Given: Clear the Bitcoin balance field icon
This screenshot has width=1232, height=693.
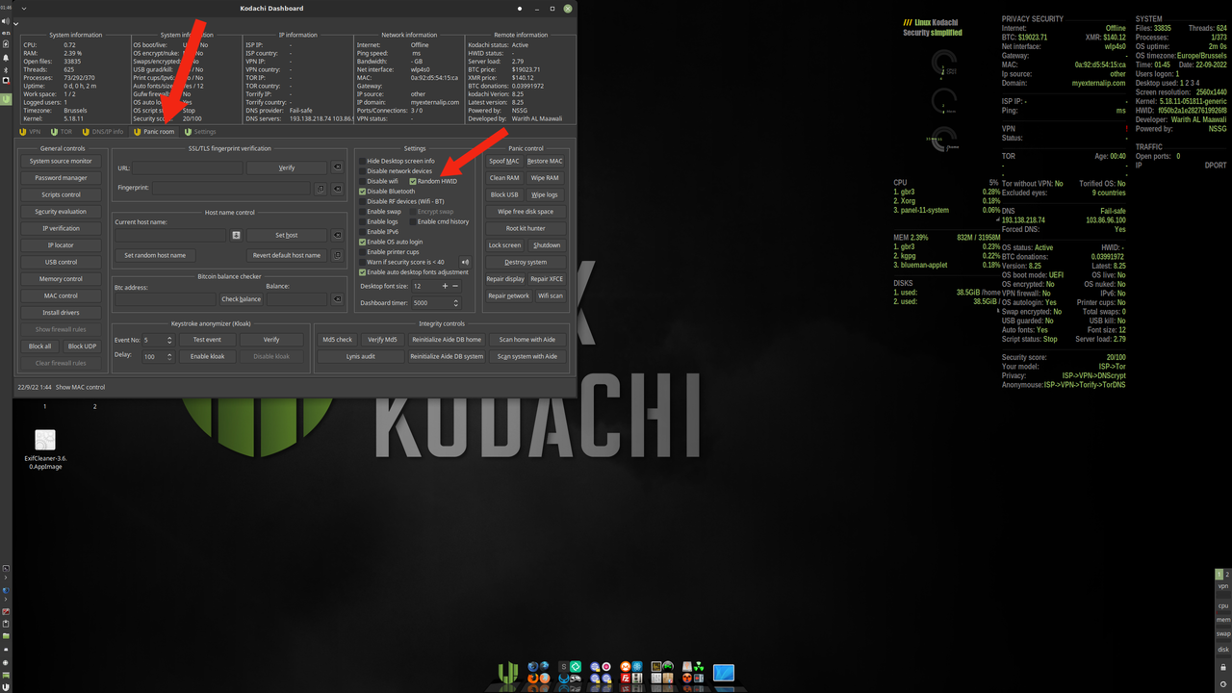Looking at the screenshot, I should 338,299.
